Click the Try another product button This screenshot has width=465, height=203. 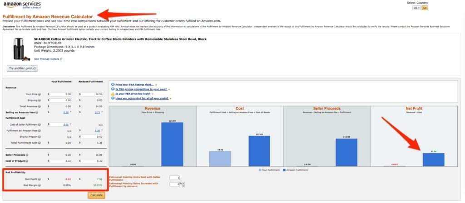[22, 68]
